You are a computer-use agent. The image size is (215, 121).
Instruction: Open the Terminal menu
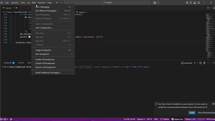pyautogui.click(x=41, y=3)
